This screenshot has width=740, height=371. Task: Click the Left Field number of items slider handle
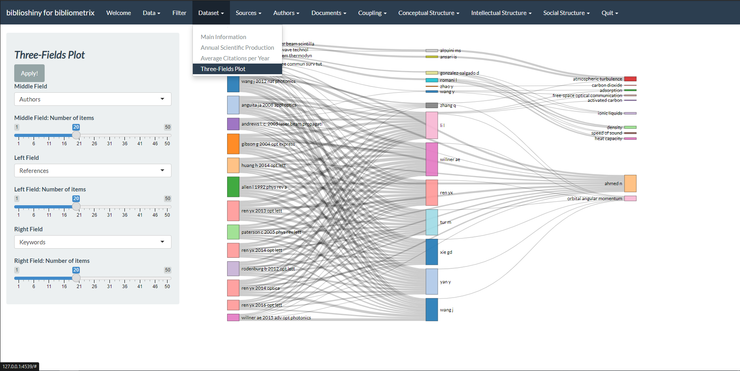coord(76,206)
